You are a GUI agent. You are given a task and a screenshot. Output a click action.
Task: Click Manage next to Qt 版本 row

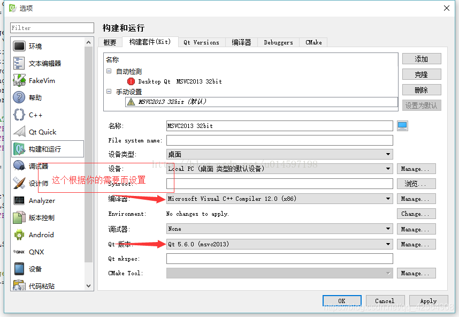(416, 244)
